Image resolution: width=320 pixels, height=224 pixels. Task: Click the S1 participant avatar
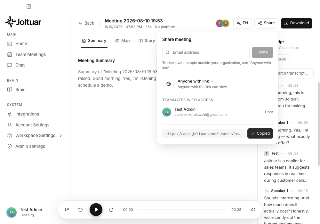[x=226, y=23]
